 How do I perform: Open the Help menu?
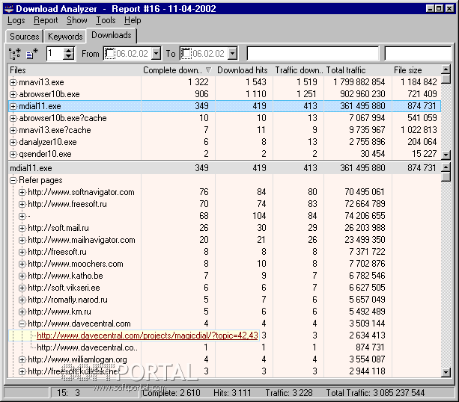133,20
